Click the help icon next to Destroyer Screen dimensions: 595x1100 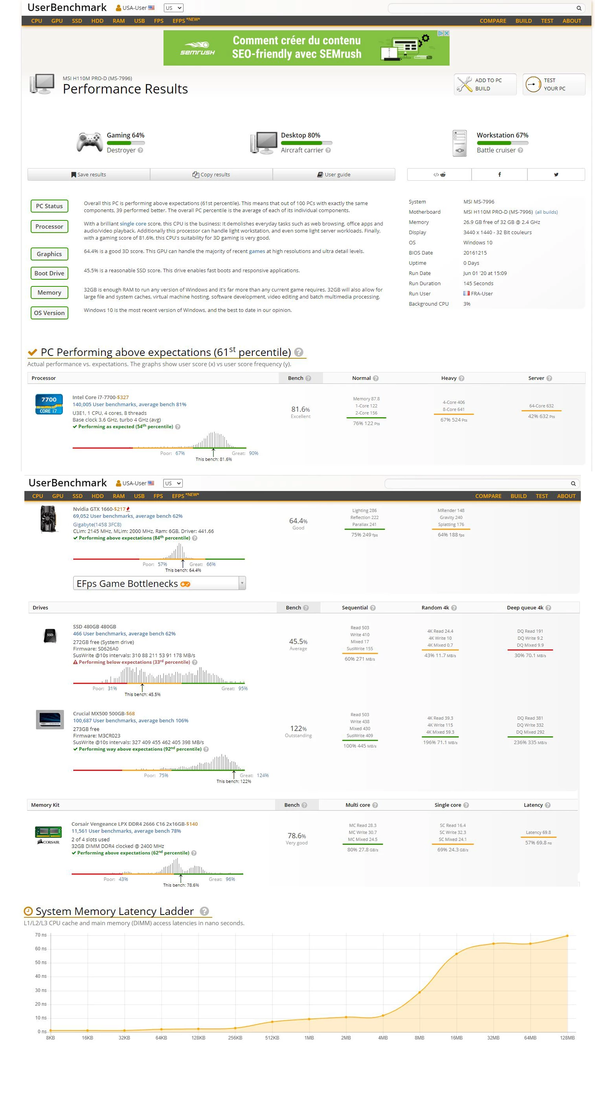point(141,150)
